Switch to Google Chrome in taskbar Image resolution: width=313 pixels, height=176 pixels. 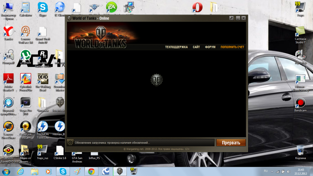pyautogui.click(x=91, y=171)
